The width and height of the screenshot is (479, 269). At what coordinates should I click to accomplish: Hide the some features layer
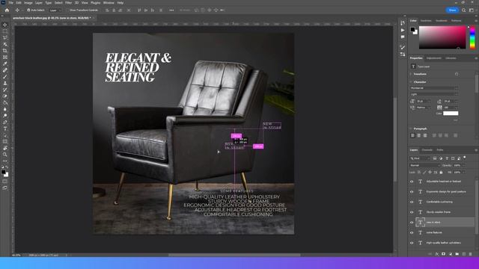point(412,232)
